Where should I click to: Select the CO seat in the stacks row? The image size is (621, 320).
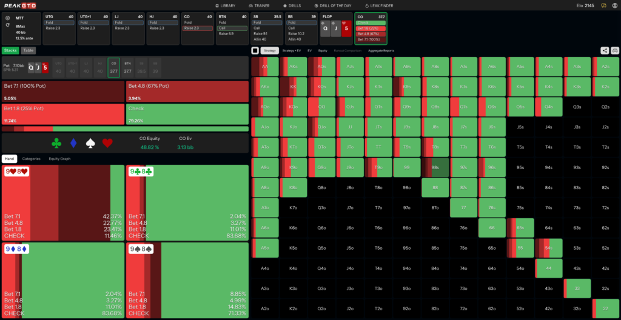pos(113,67)
